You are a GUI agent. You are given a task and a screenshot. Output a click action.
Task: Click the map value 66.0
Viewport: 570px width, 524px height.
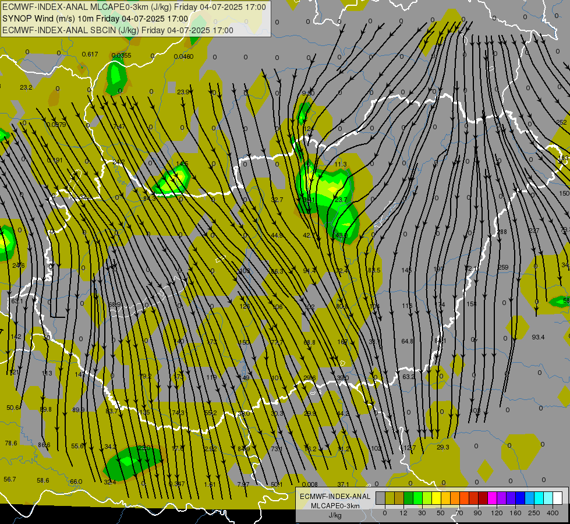coord(76,481)
